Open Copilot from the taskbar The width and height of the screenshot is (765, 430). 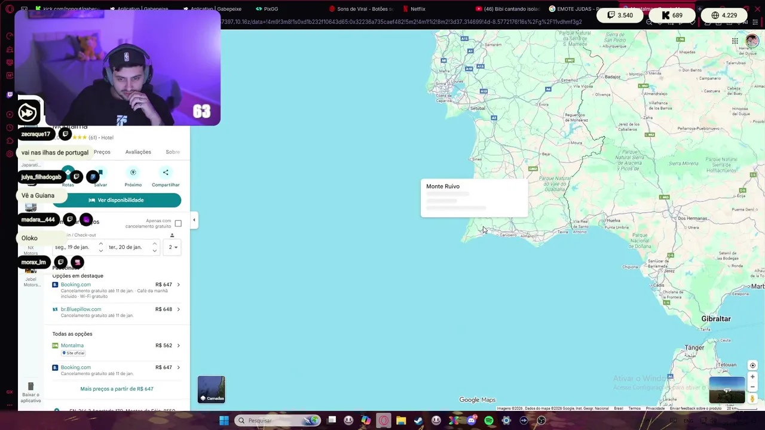pos(366,420)
